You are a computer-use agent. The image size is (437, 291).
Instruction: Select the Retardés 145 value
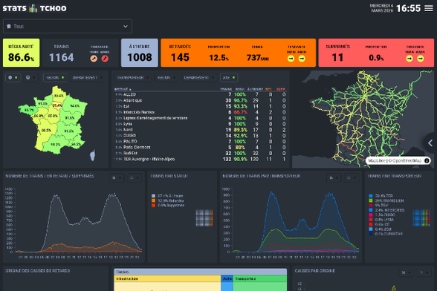pos(180,57)
